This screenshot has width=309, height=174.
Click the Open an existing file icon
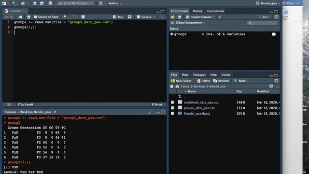coord(23,3)
